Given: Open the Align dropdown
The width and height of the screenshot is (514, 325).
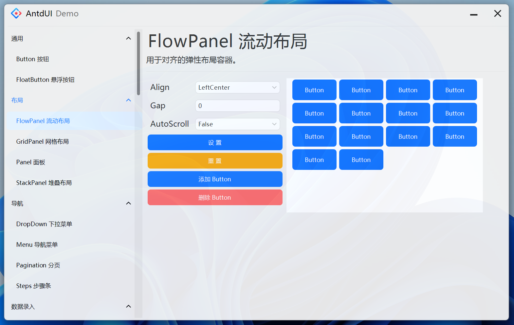Looking at the screenshot, I should tap(237, 87).
